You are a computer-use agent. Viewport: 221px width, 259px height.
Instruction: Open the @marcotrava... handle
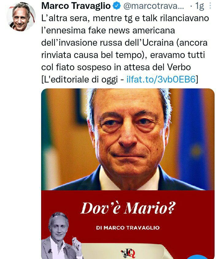click(x=153, y=6)
